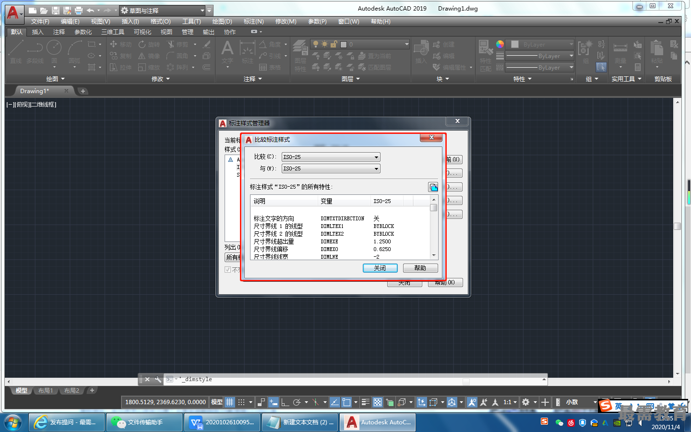Click the object color wheel swatch
The height and width of the screenshot is (432, 691).
tap(500, 44)
